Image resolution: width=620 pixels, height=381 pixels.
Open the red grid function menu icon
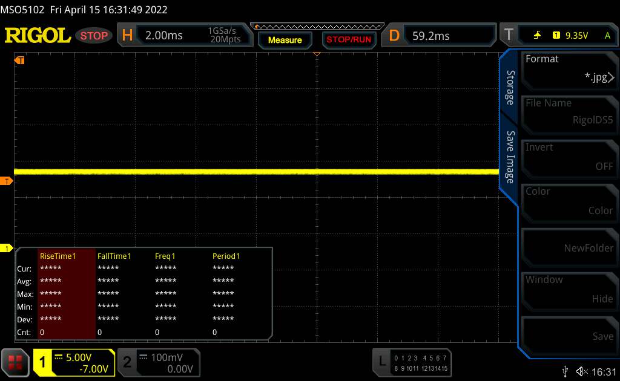click(x=16, y=362)
